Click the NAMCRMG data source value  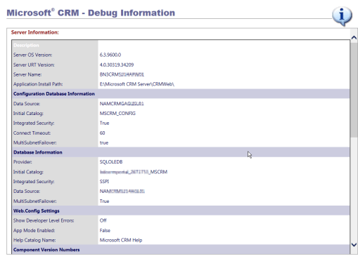[x=122, y=104]
